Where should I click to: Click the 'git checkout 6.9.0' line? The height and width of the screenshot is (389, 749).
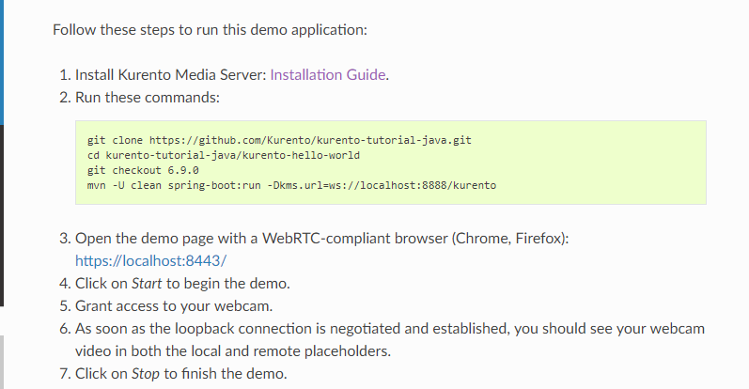click(x=143, y=170)
